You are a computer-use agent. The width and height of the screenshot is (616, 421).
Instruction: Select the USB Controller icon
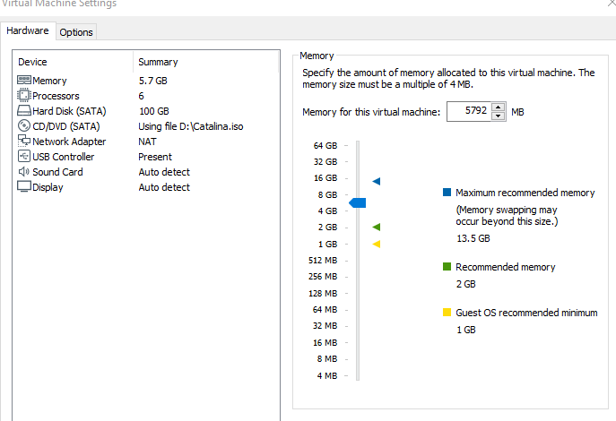[x=24, y=157]
